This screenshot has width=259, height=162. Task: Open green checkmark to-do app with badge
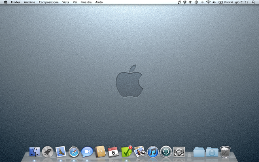coord(127,151)
